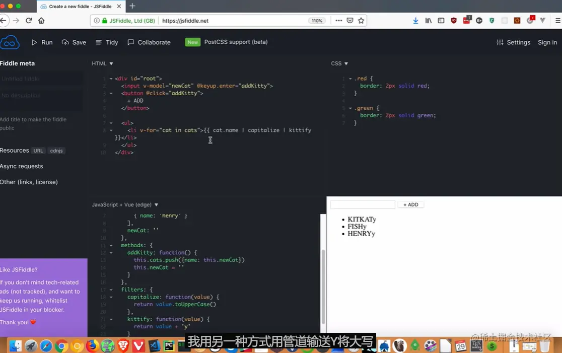The width and height of the screenshot is (562, 353).
Task: Click the Untitled fiddle title field
Action: 41,79
